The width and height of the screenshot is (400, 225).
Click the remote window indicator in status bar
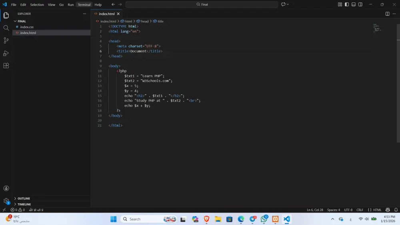(x=4, y=210)
